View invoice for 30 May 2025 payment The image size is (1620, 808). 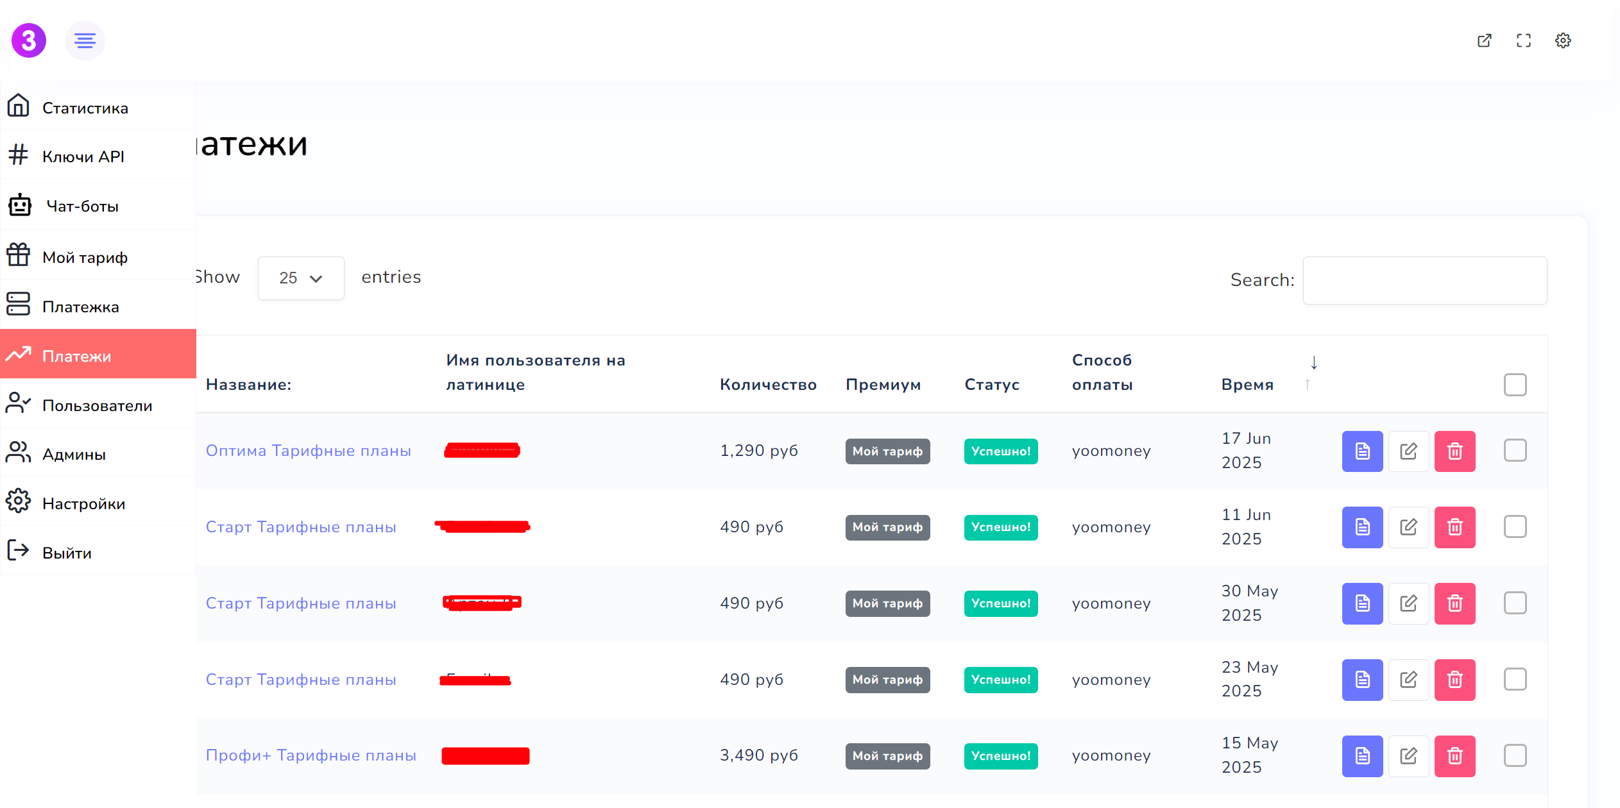click(1362, 603)
